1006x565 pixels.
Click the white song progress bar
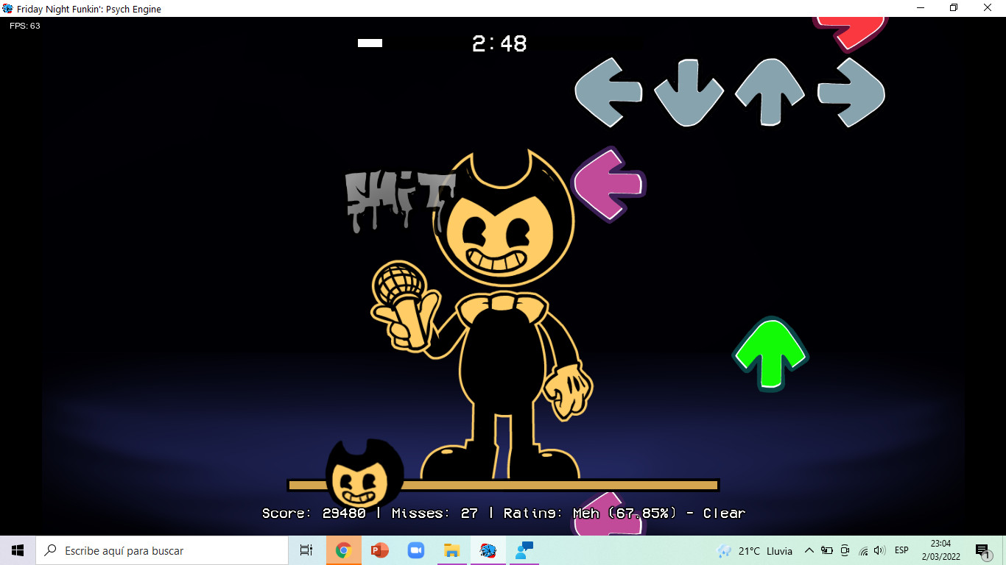370,43
